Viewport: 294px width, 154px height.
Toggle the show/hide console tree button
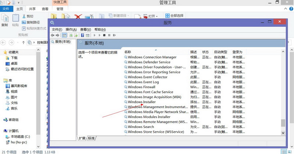pos(64,35)
